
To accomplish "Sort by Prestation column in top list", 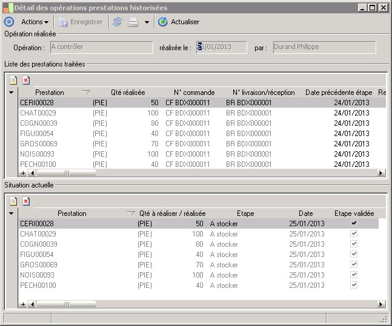I will [x=50, y=93].
